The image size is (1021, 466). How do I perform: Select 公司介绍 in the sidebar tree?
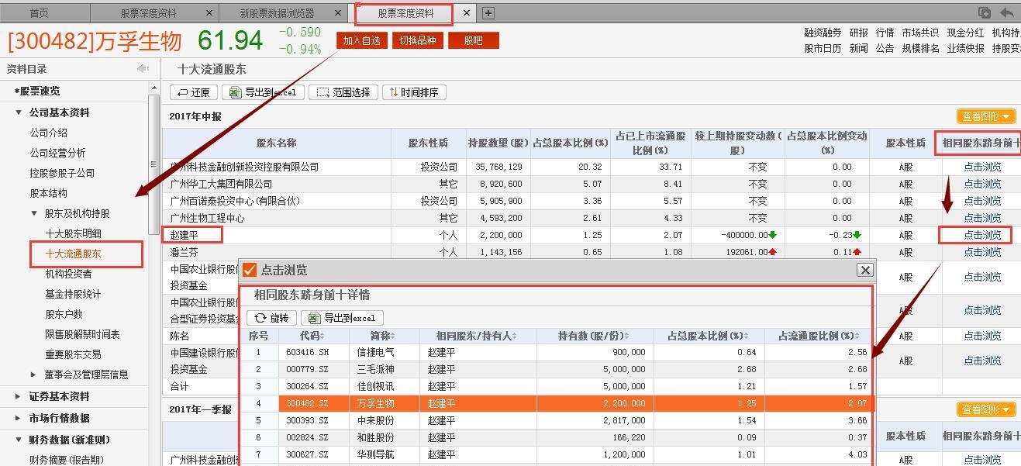(x=49, y=133)
